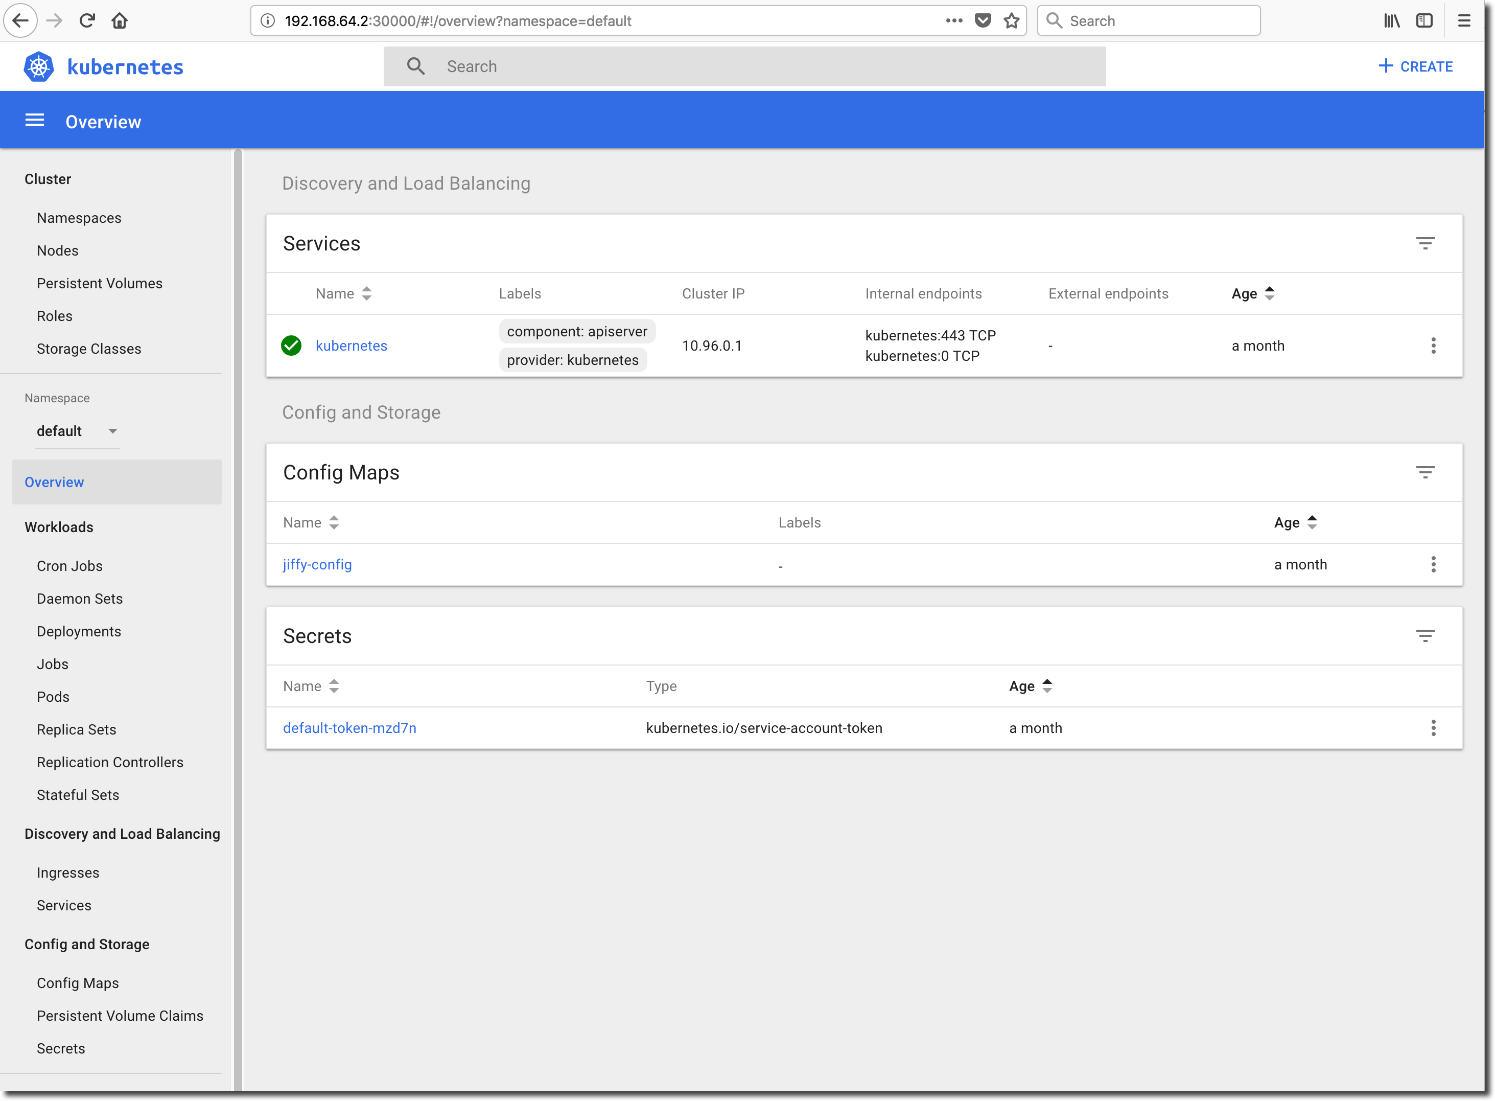Viewport: 1495px width, 1101px height.
Task: Bookmark this page with the star icon
Action: (1011, 20)
